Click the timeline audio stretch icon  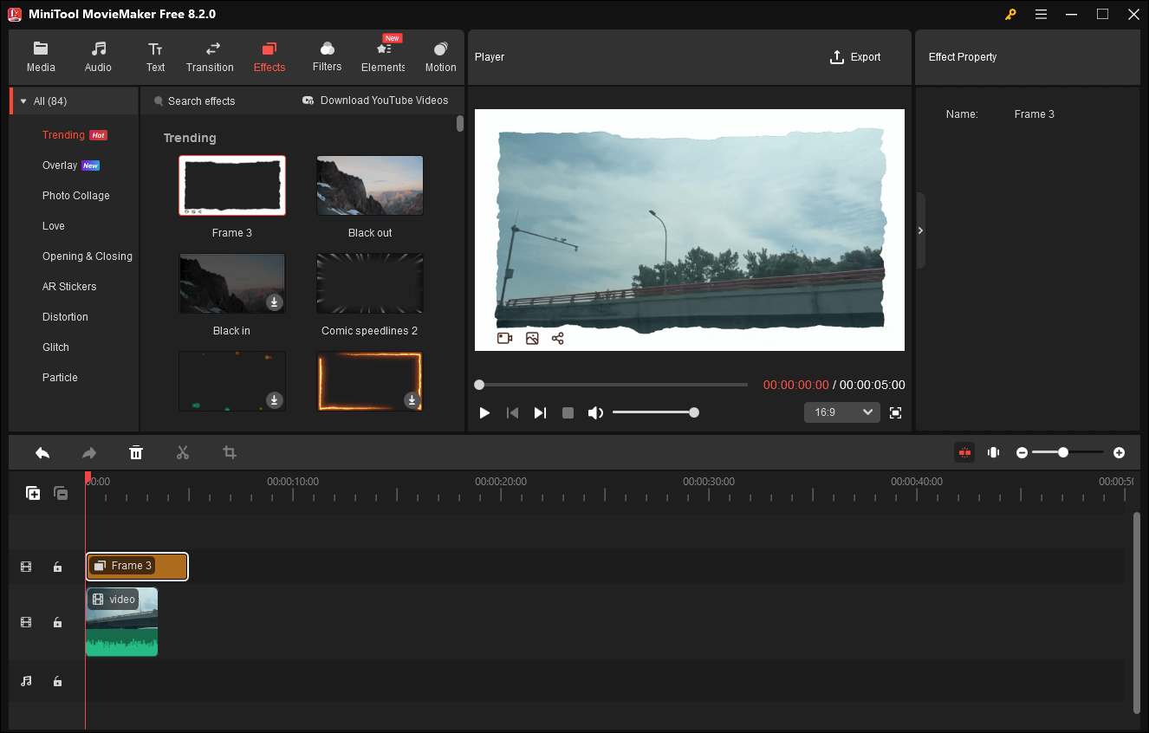[993, 452]
